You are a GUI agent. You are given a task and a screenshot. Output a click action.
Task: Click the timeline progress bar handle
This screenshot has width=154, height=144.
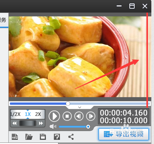pos(68,104)
